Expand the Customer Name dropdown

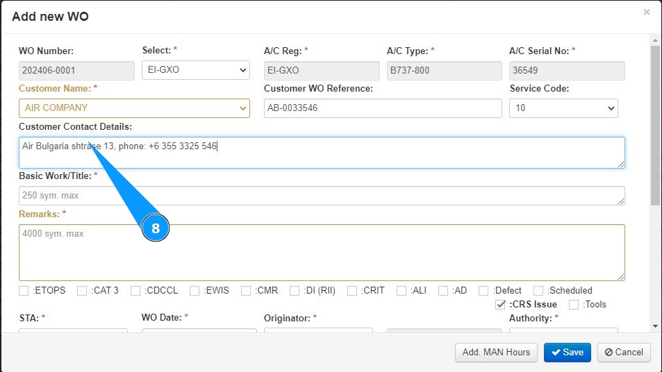[134, 108]
